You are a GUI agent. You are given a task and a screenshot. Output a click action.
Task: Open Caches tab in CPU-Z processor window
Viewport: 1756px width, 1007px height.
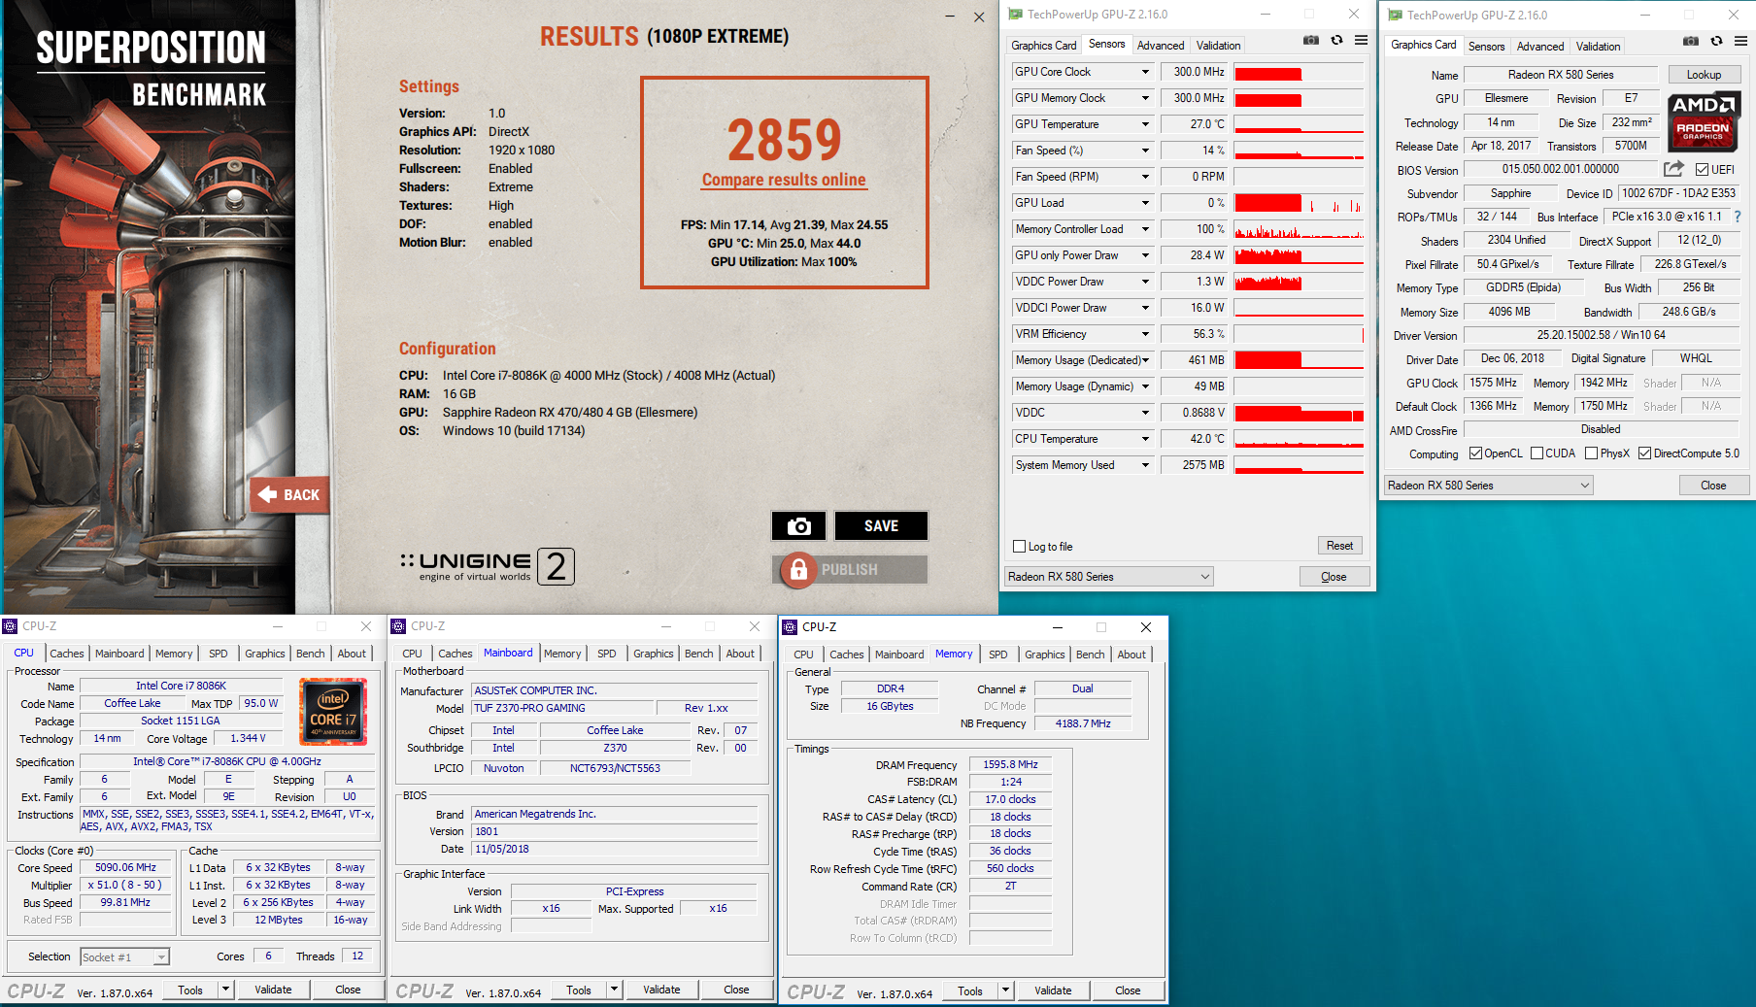coord(67,654)
